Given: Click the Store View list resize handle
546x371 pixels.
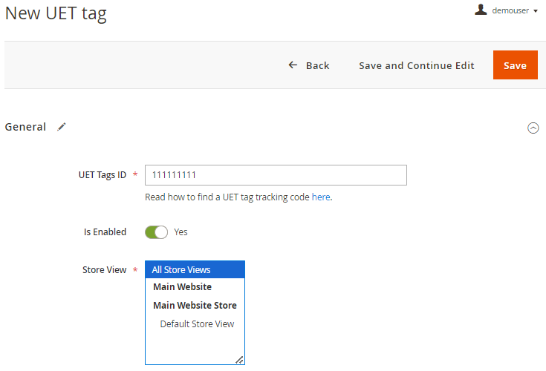Looking at the screenshot, I should [x=239, y=360].
